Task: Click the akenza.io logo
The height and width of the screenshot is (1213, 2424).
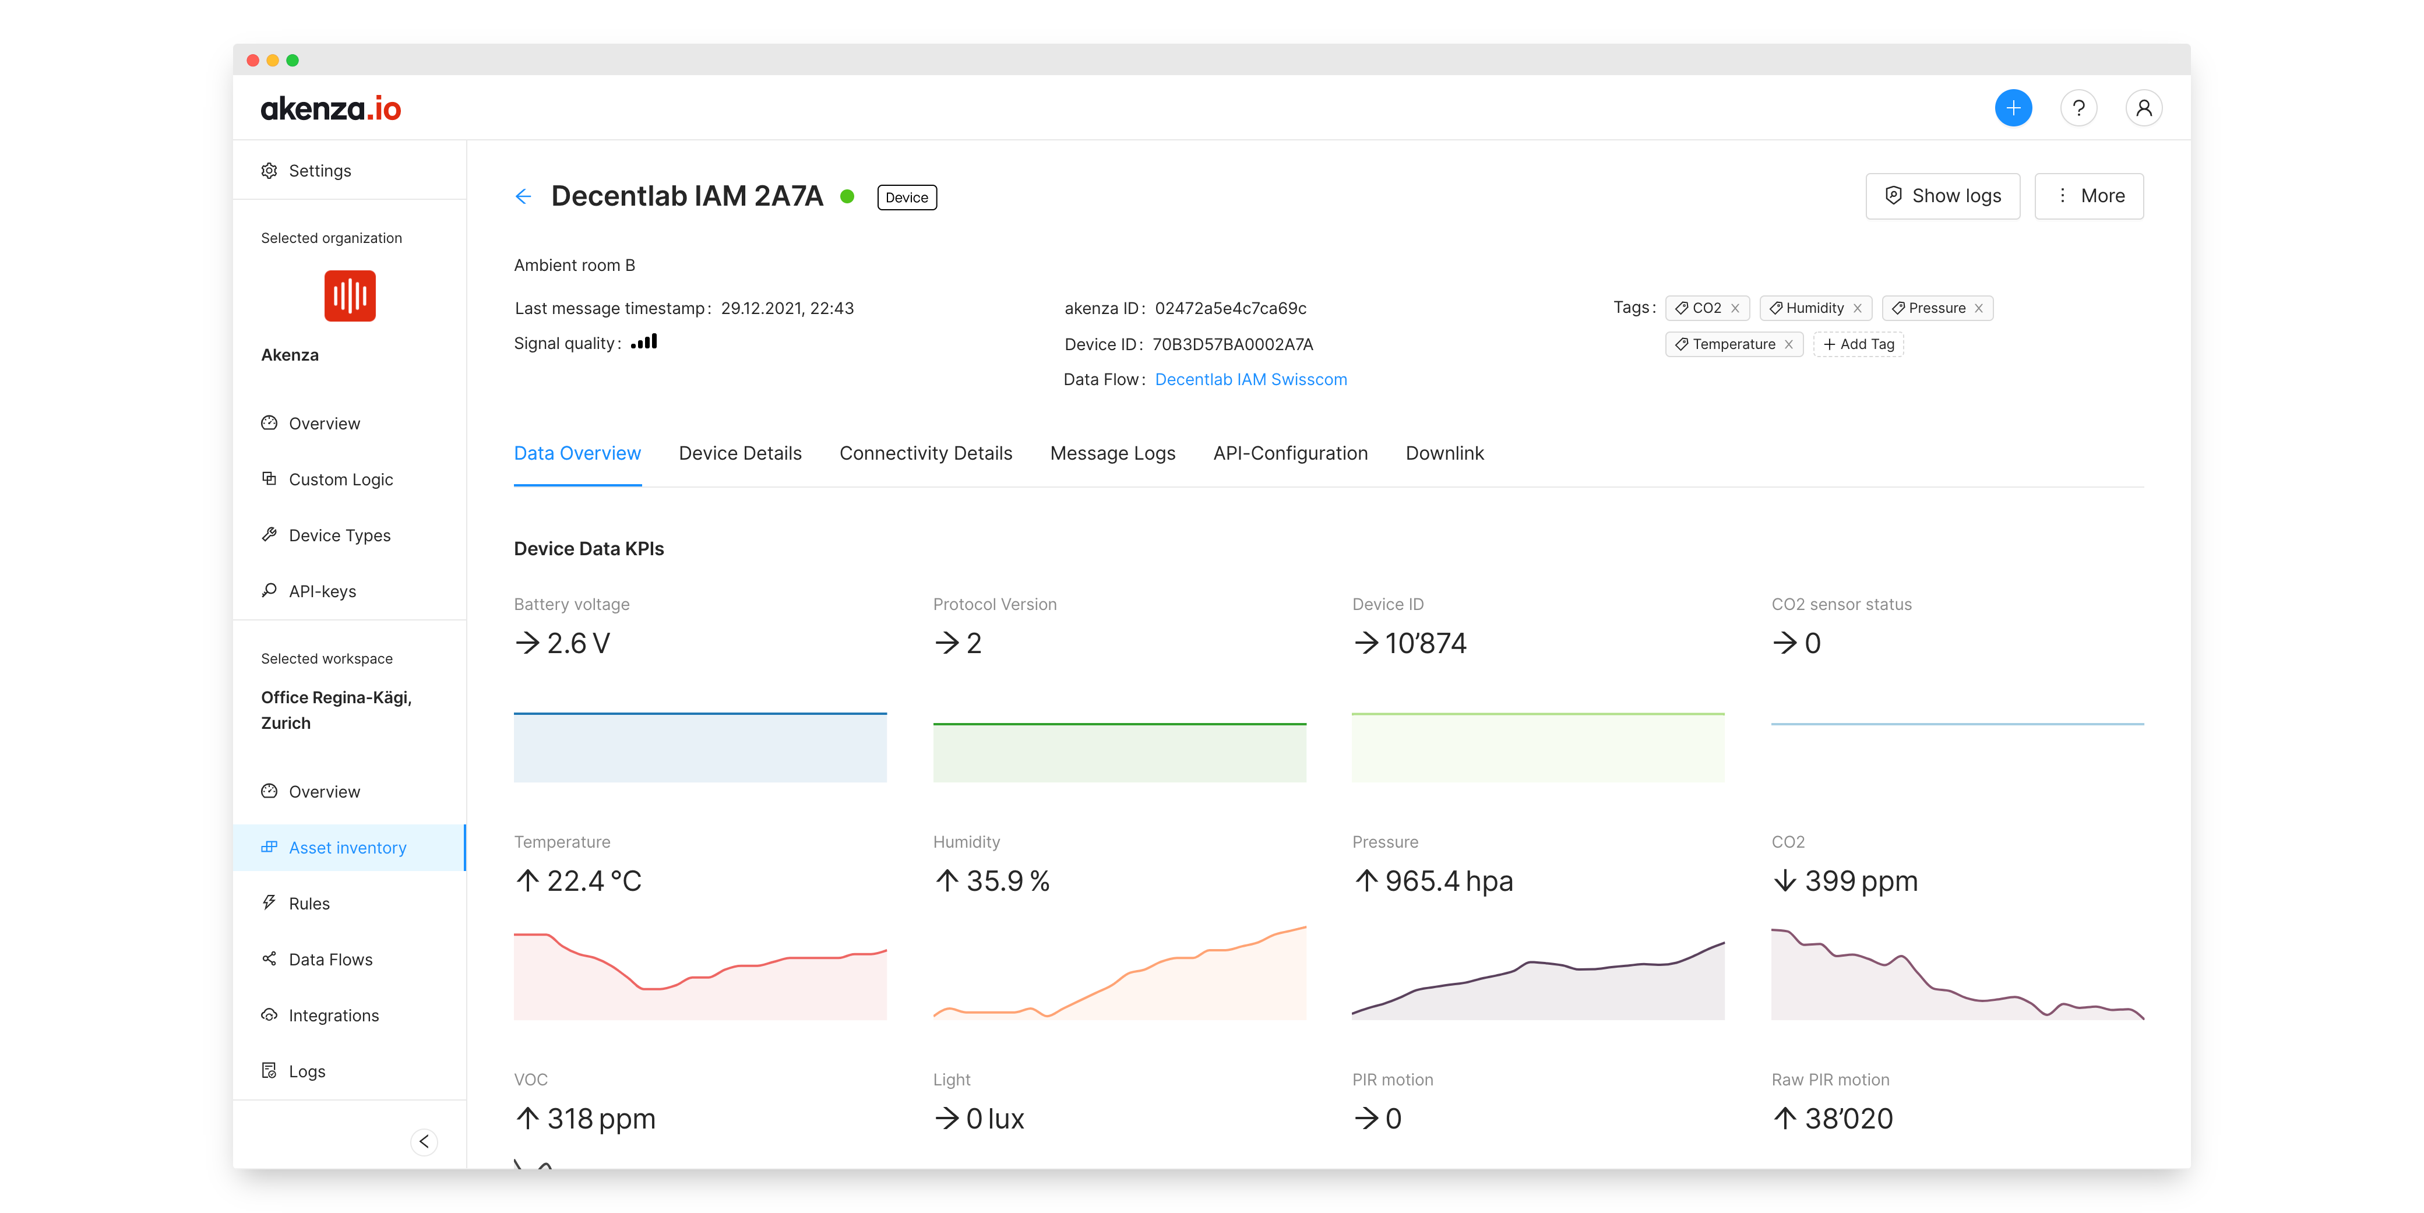Action: [330, 108]
